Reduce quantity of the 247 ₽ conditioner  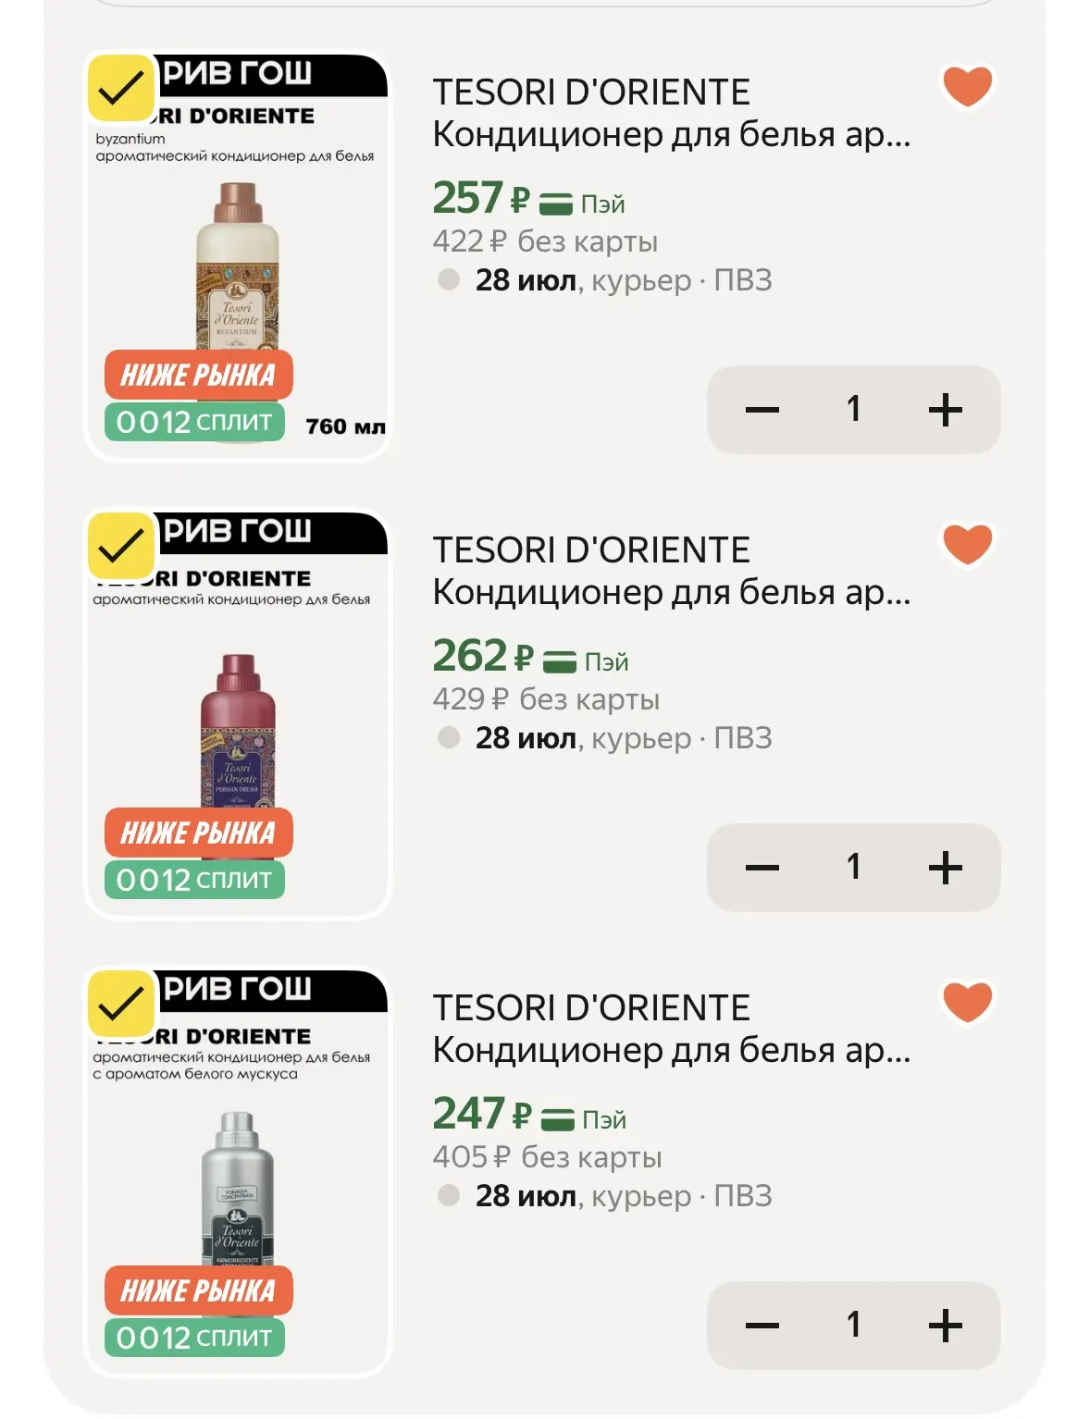click(762, 1326)
